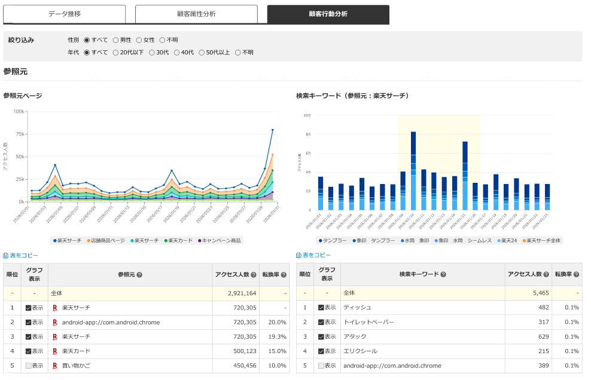Toggle purple キャンペーン商品 legend entry

(220, 241)
